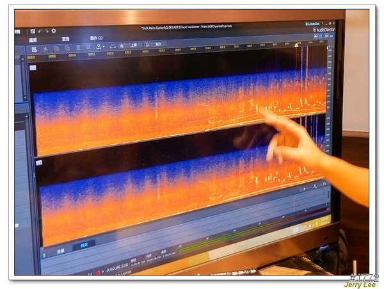This screenshot has height=289, width=384.
Task: Click the record button in transport bar
Action: (x=98, y=272)
